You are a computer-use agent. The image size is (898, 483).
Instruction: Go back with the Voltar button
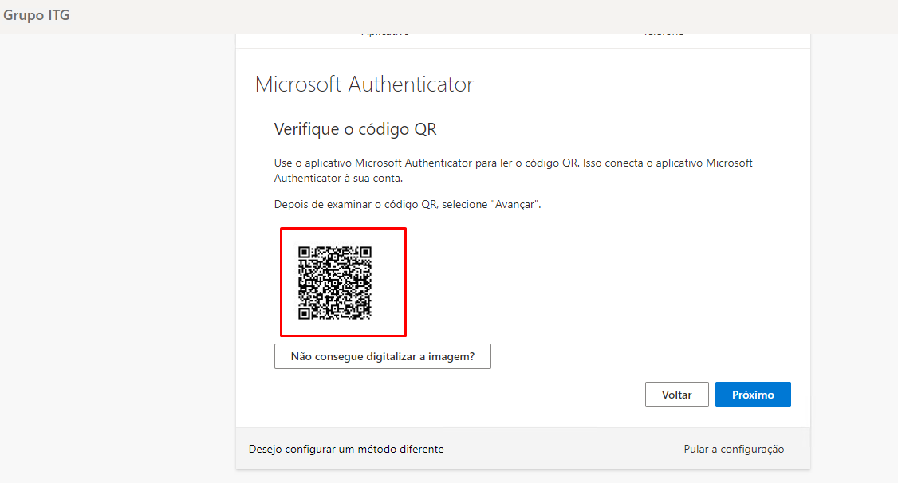pyautogui.click(x=676, y=395)
